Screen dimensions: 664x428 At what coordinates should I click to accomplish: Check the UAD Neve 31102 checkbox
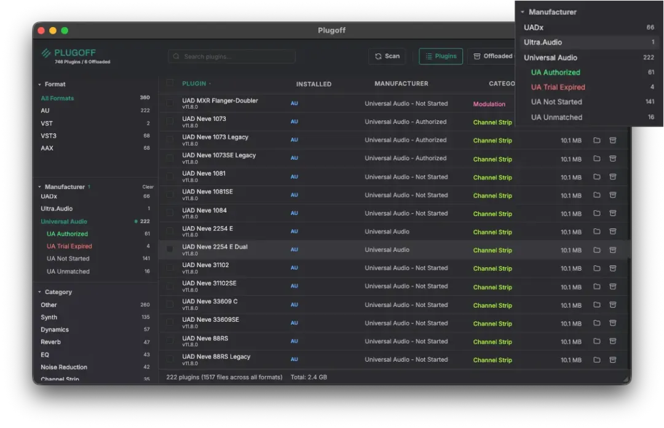[170, 268]
